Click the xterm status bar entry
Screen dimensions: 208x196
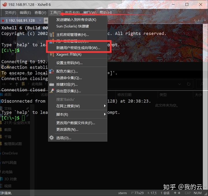point(122,193)
